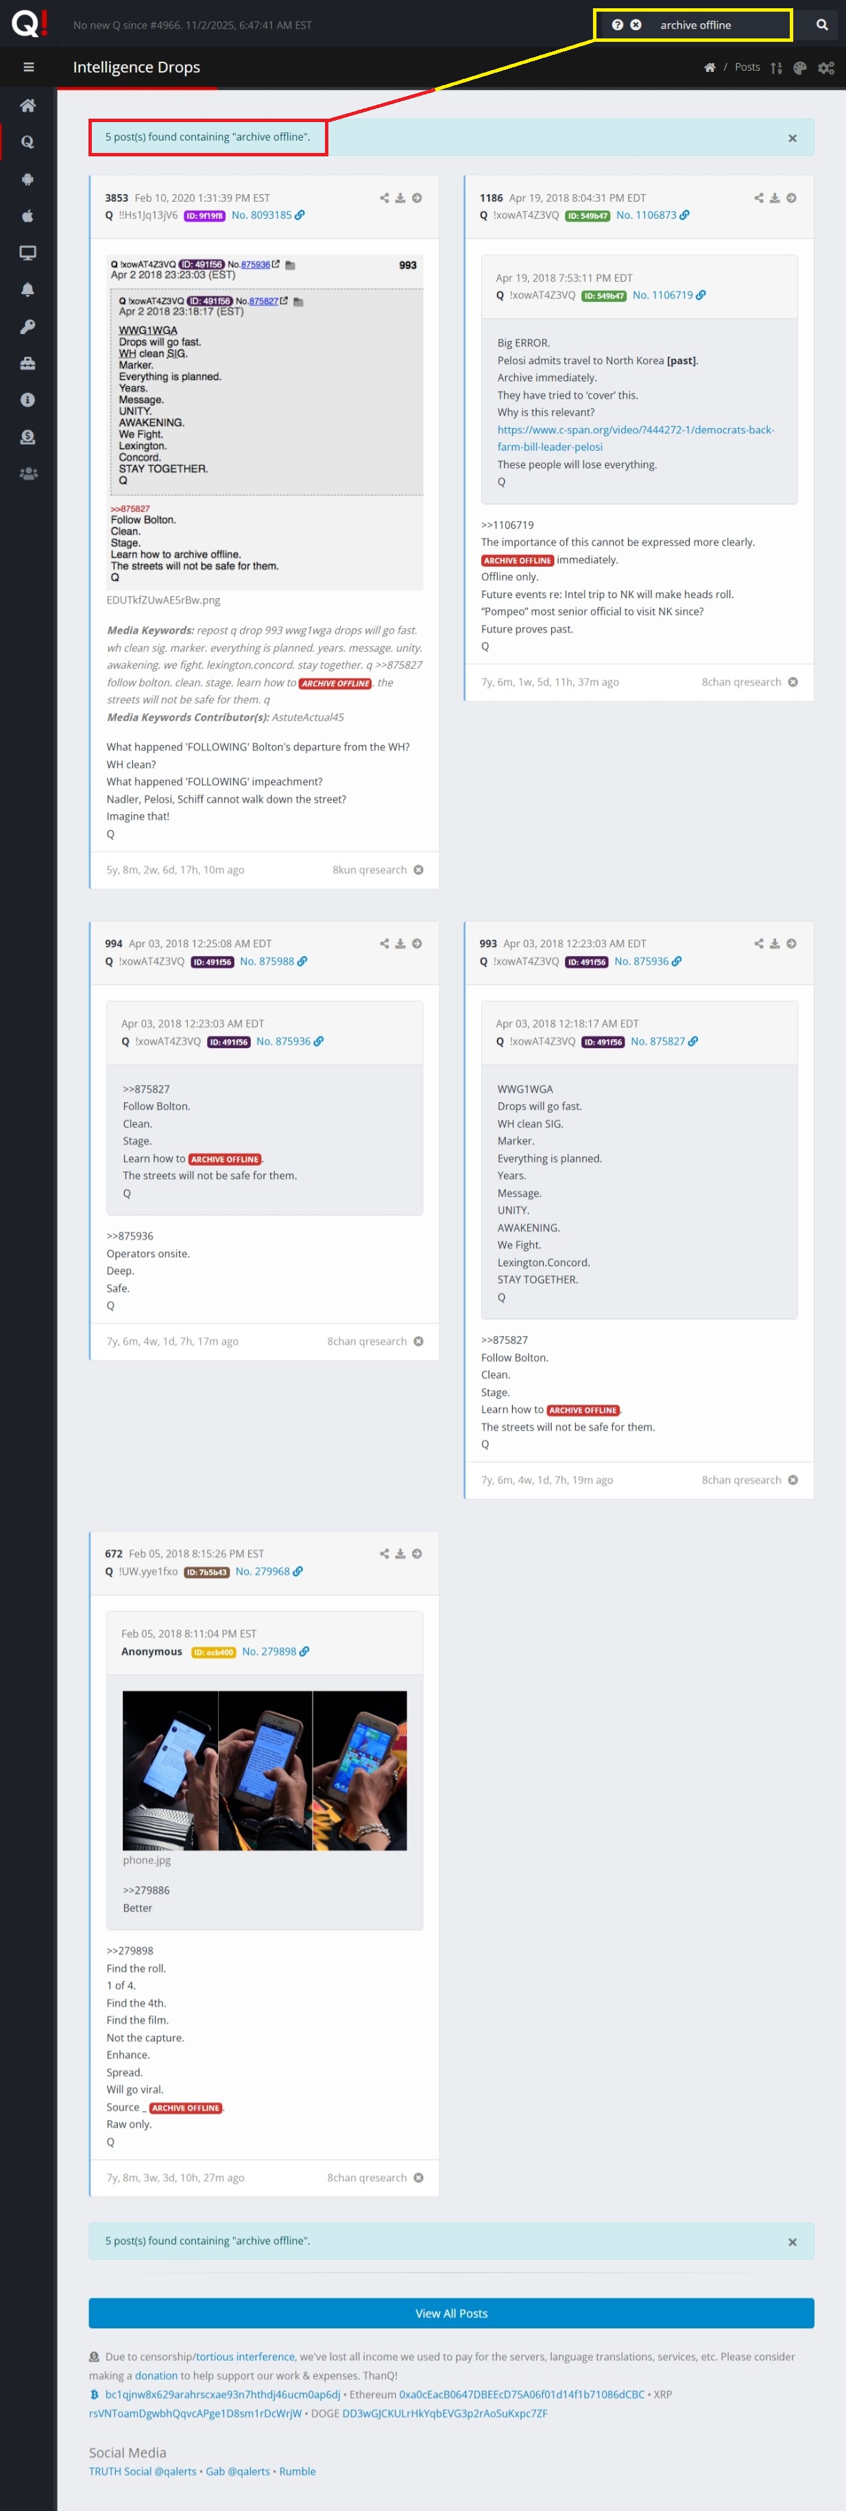Open the theme palette icon in the header

800,68
